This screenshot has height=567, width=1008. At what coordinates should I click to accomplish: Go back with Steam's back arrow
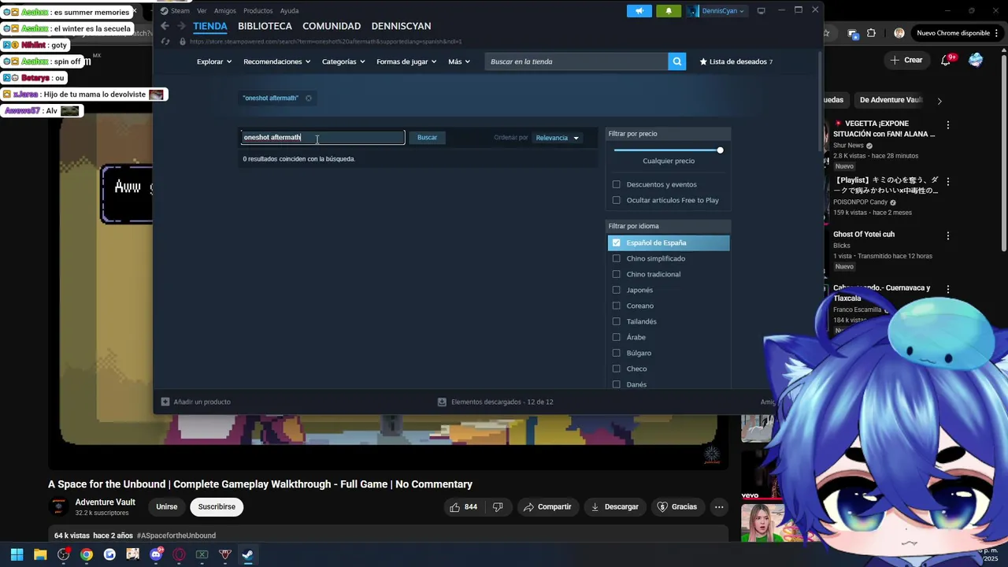tap(165, 26)
